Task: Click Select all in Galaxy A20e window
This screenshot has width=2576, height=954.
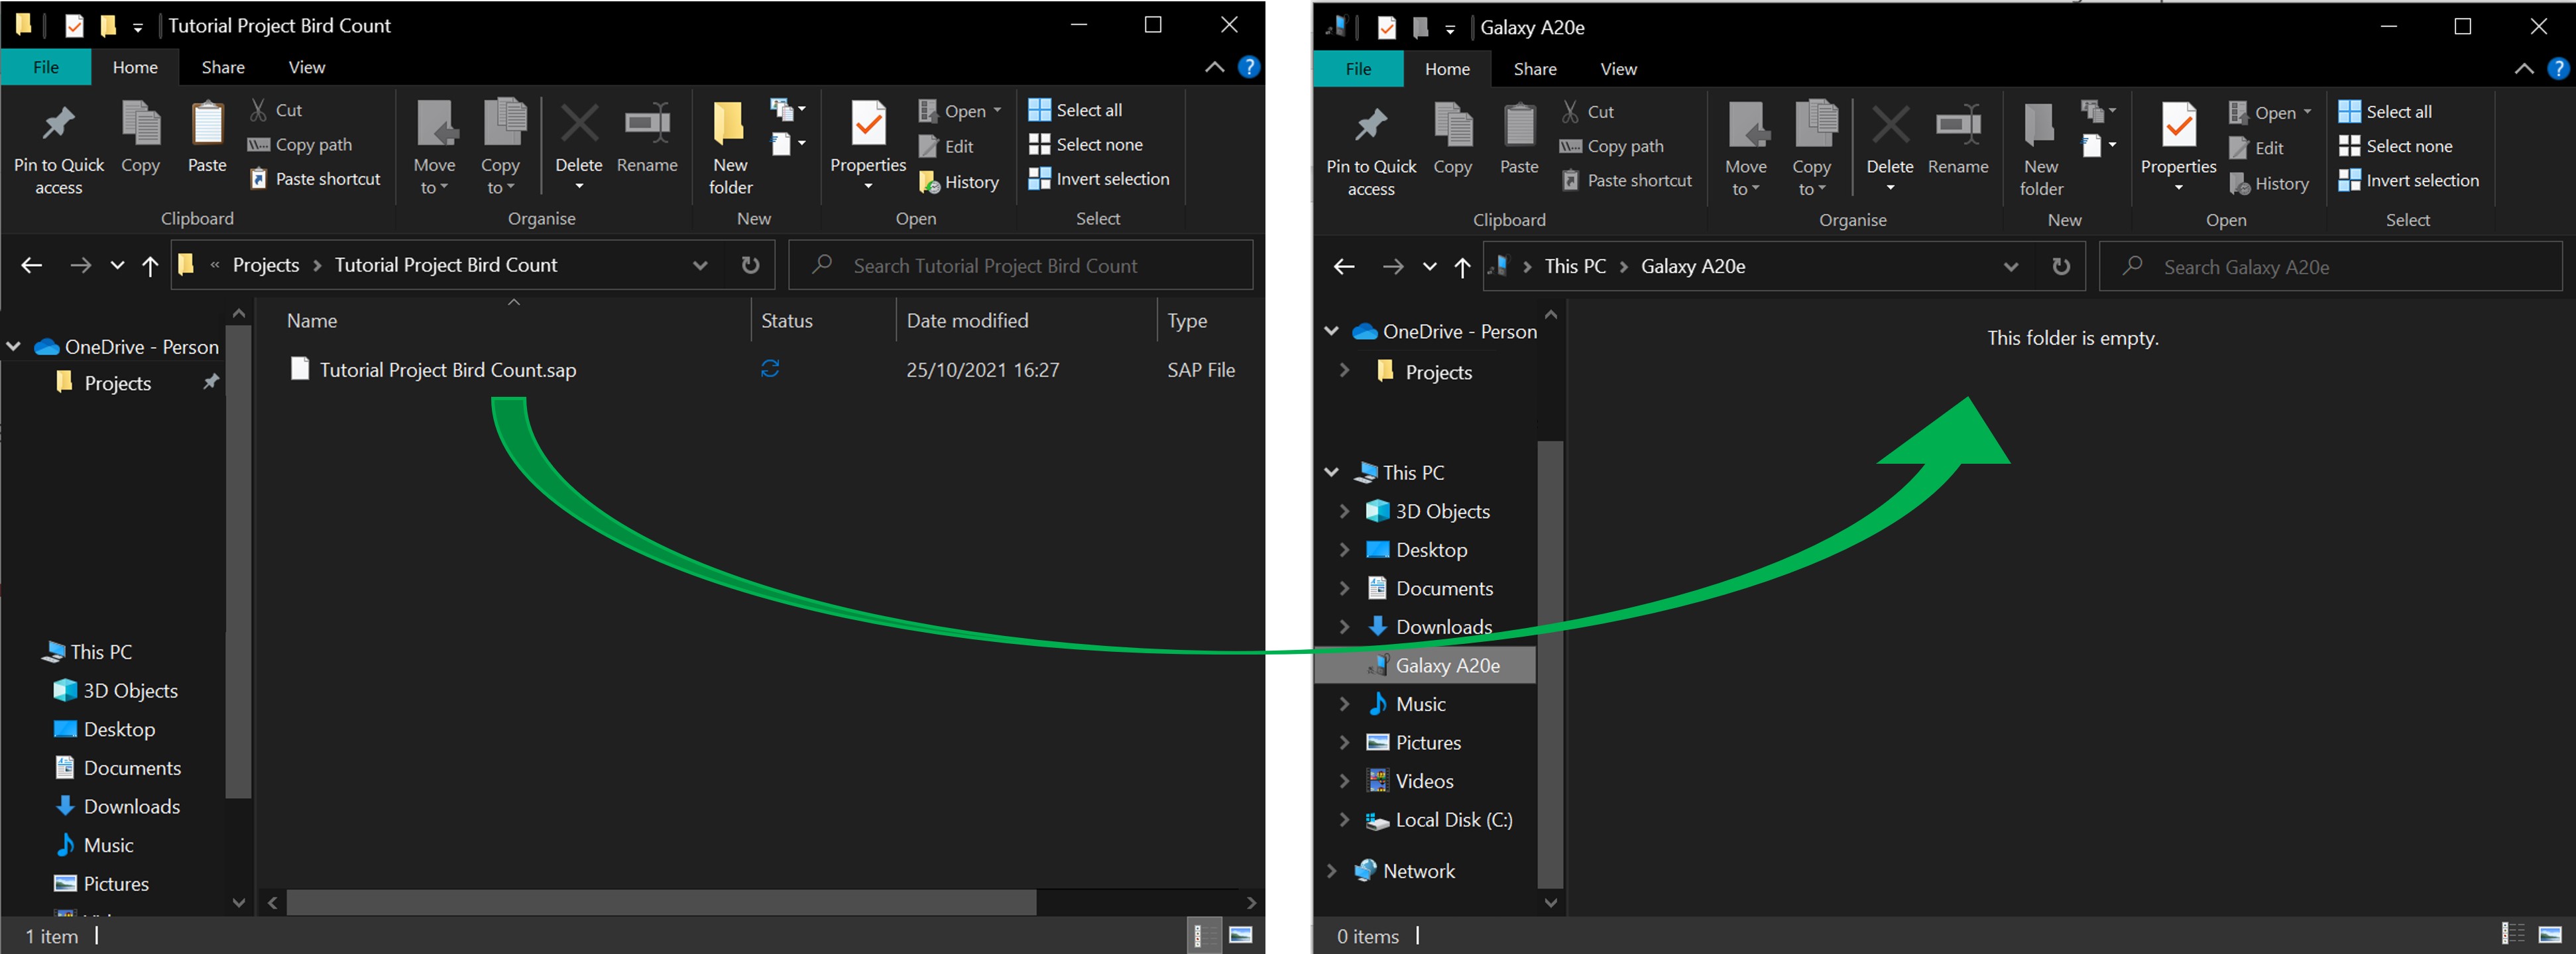Action: coord(2385,112)
